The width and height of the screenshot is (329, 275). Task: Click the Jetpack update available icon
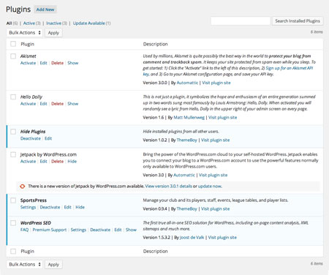click(22, 187)
